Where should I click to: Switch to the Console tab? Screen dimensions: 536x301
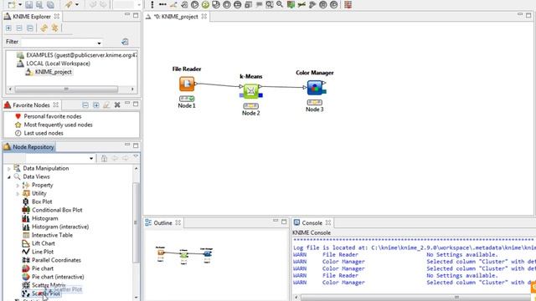pos(312,223)
